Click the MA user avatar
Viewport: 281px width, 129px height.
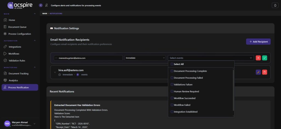pos(7,124)
